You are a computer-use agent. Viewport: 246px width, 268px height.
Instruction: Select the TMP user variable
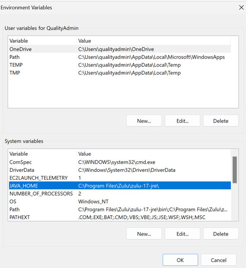coord(120,72)
